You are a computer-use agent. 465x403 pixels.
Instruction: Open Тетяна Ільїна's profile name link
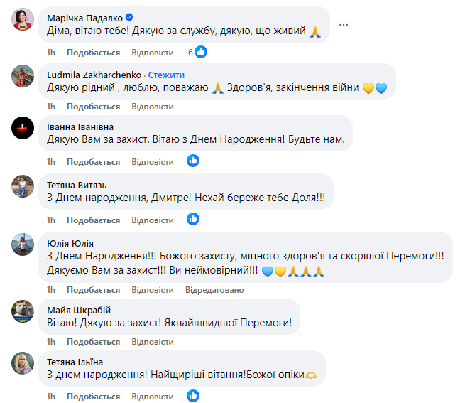(x=70, y=362)
